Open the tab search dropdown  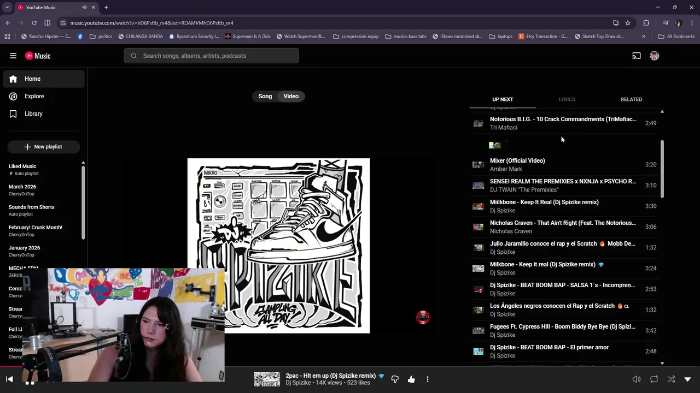pyautogui.click(x=7, y=7)
